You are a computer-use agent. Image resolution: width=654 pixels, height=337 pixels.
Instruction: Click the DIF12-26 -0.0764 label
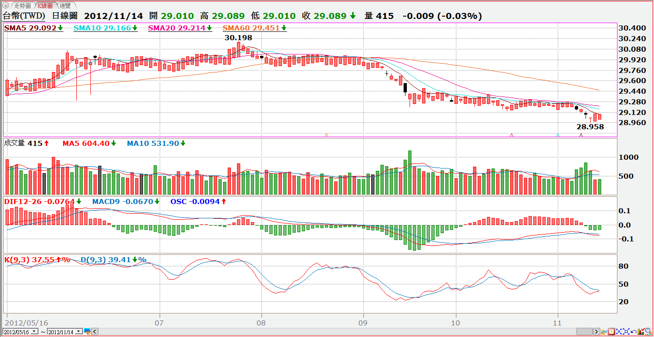[x=43, y=201]
